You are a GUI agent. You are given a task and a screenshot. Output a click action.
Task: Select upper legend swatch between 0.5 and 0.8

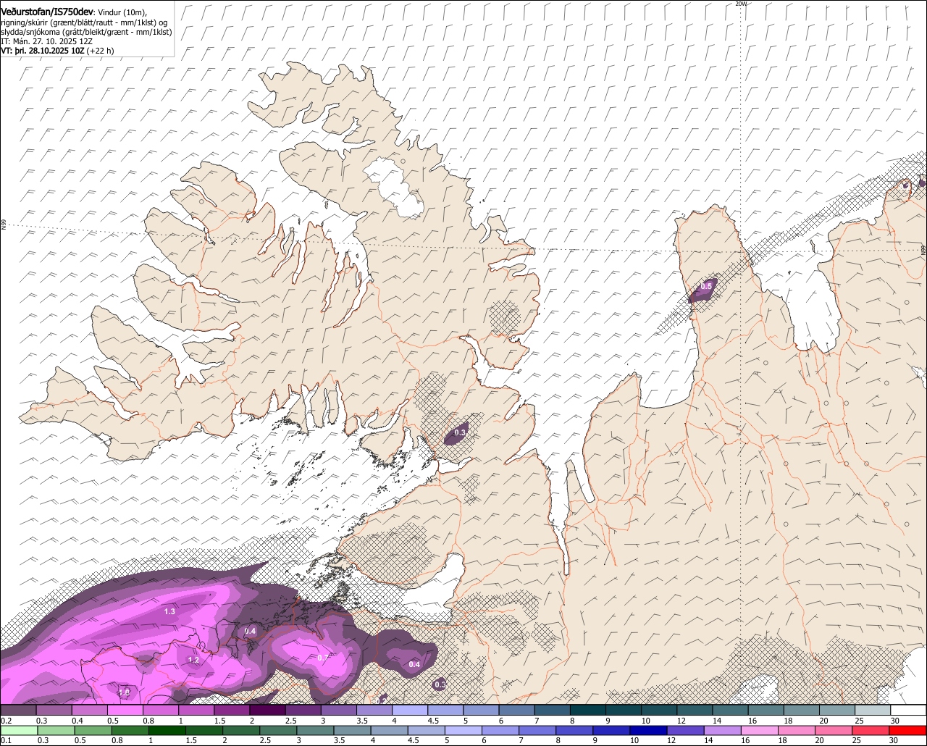click(125, 711)
